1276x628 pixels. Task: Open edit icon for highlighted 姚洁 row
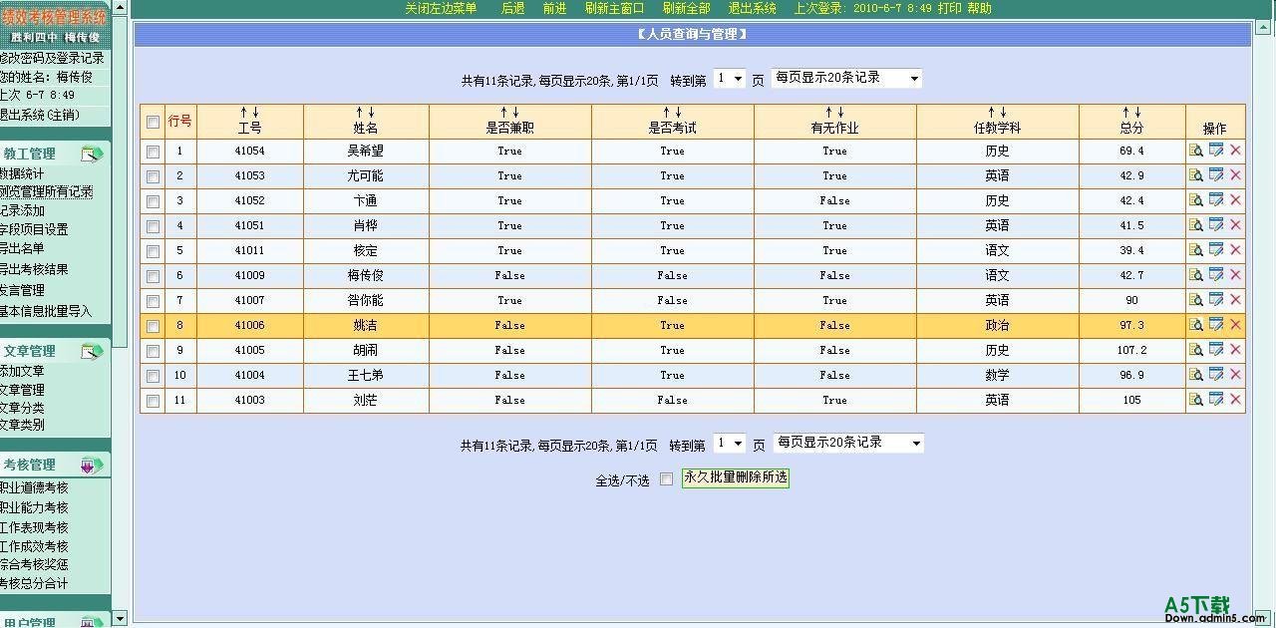(x=1215, y=325)
